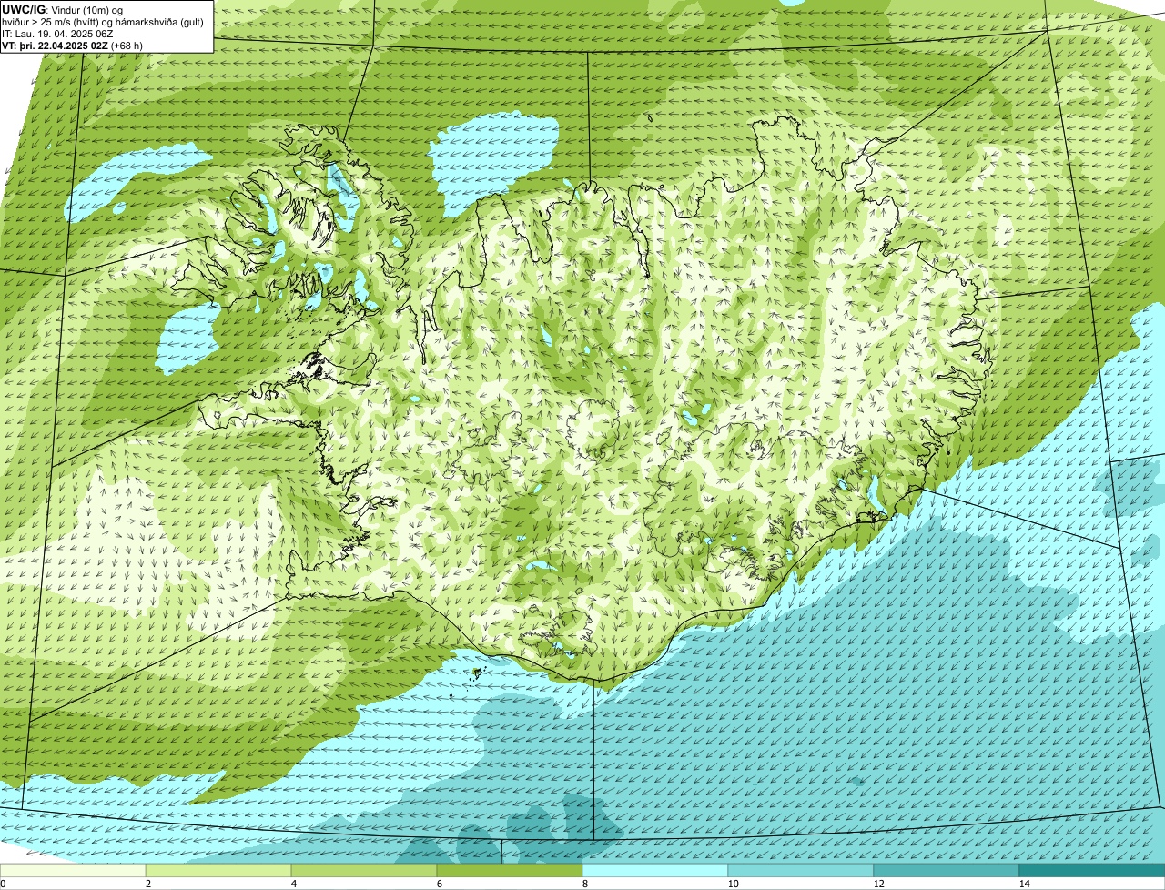Click the legend title line "UWC/IG: Vindur (10m) og"
The height and width of the screenshot is (890, 1165).
pyautogui.click(x=62, y=9)
